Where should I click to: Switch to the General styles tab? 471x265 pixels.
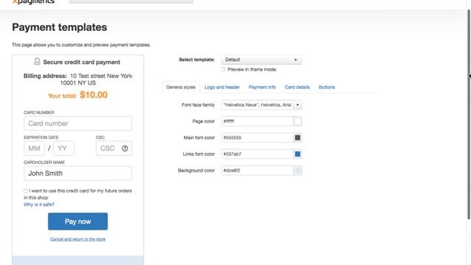tap(181, 87)
